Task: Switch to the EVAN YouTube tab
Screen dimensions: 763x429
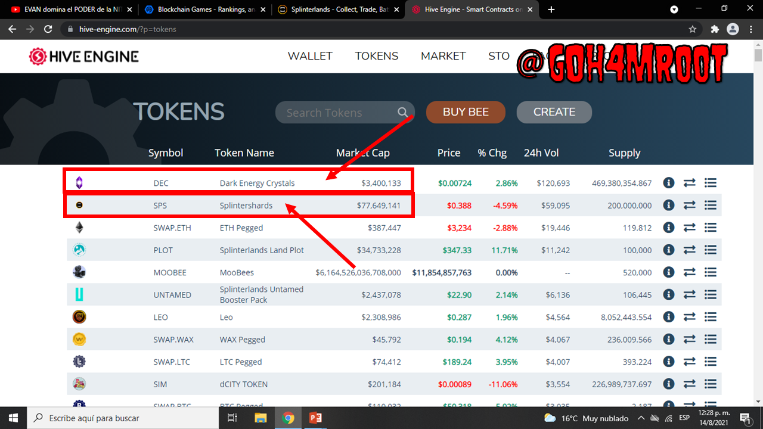Action: point(72,10)
